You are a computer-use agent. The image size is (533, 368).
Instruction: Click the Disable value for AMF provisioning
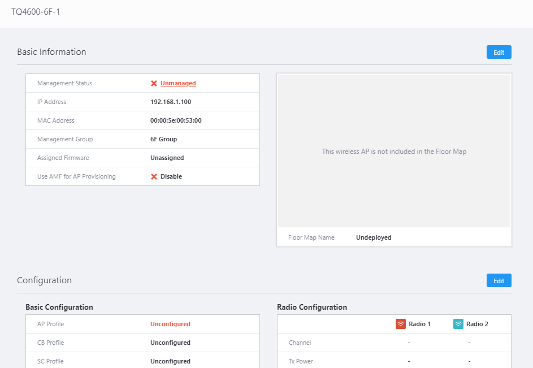click(171, 176)
